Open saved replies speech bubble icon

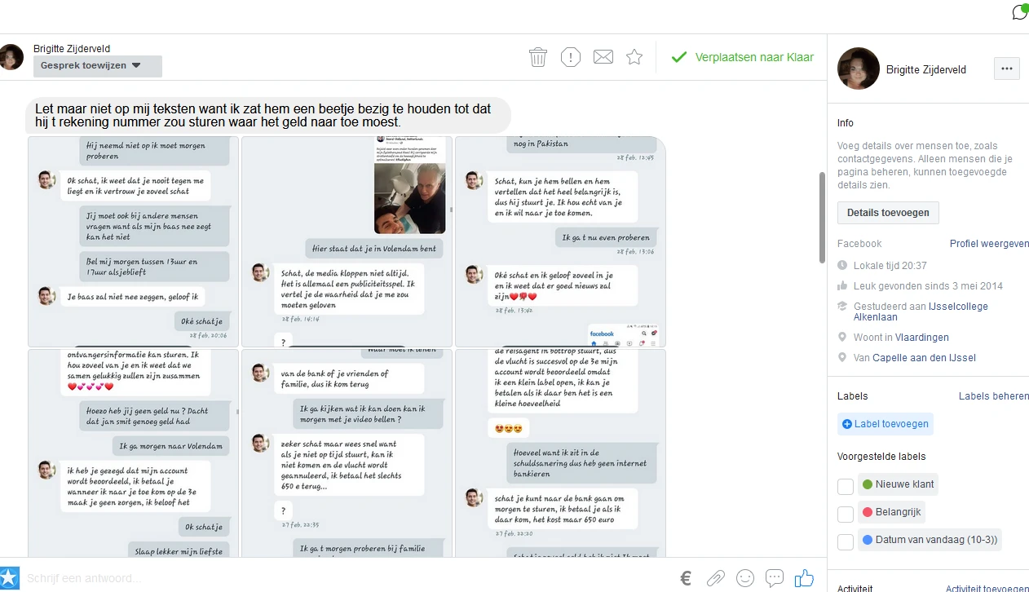coord(775,578)
